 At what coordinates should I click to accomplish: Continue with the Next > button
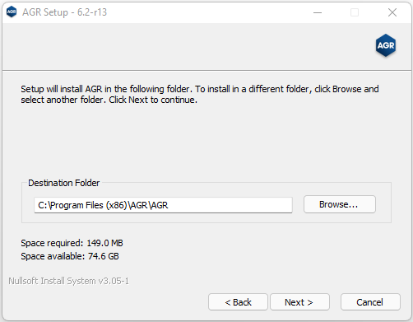(x=299, y=302)
